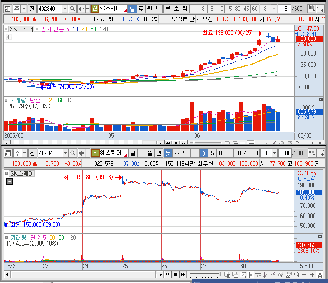Open the 주 type dropdown arrow in the bottom toolbar
328x283 pixels.
pos(24,153)
